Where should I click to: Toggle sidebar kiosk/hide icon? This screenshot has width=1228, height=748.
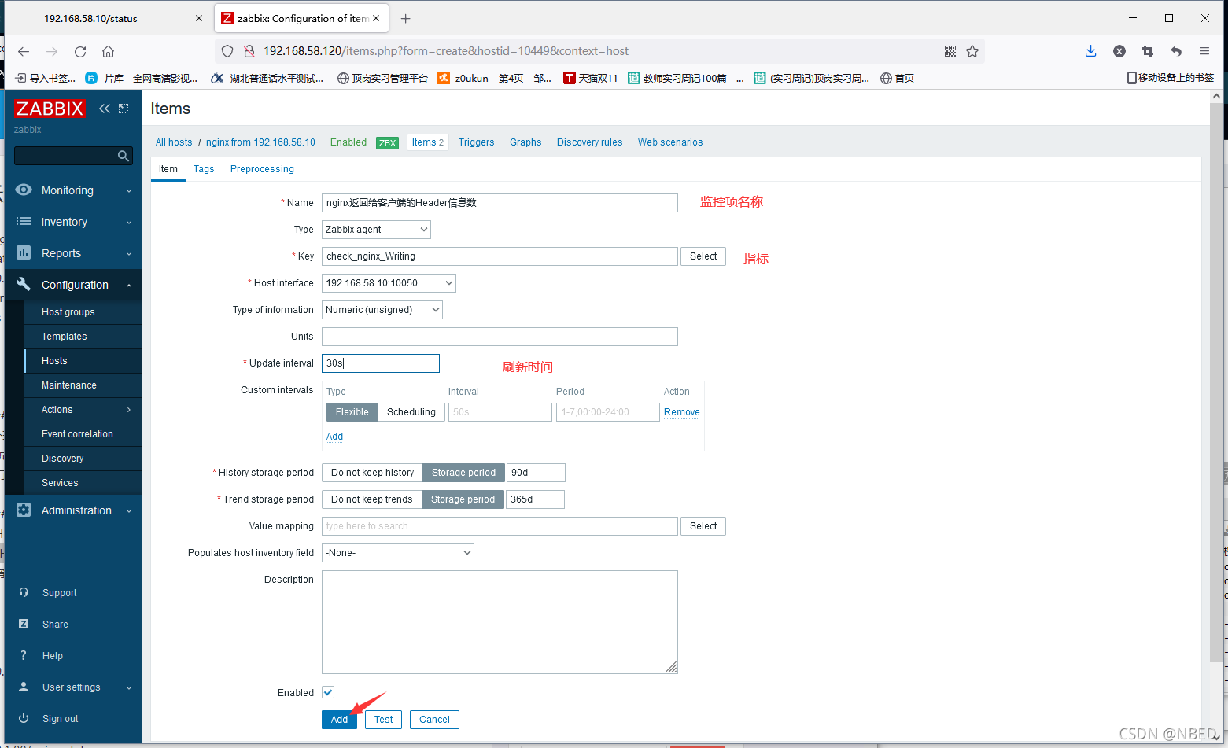pyautogui.click(x=124, y=109)
